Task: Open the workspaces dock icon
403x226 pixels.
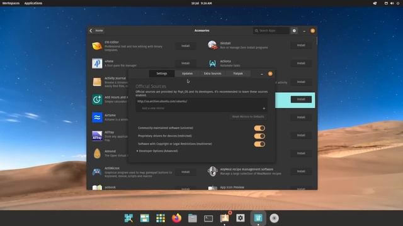Action: tap(145, 218)
